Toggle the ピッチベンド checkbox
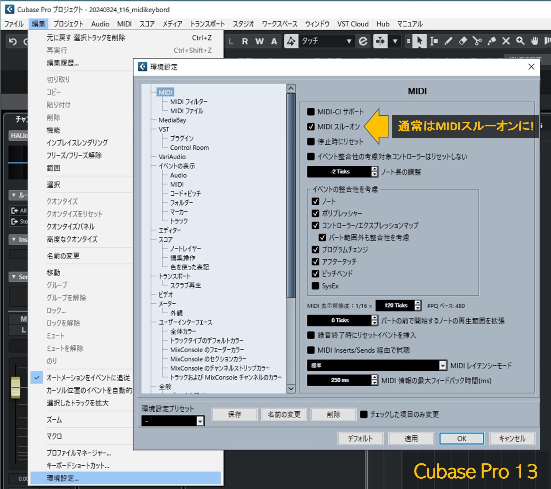Image resolution: width=551 pixels, height=489 pixels. (316, 274)
